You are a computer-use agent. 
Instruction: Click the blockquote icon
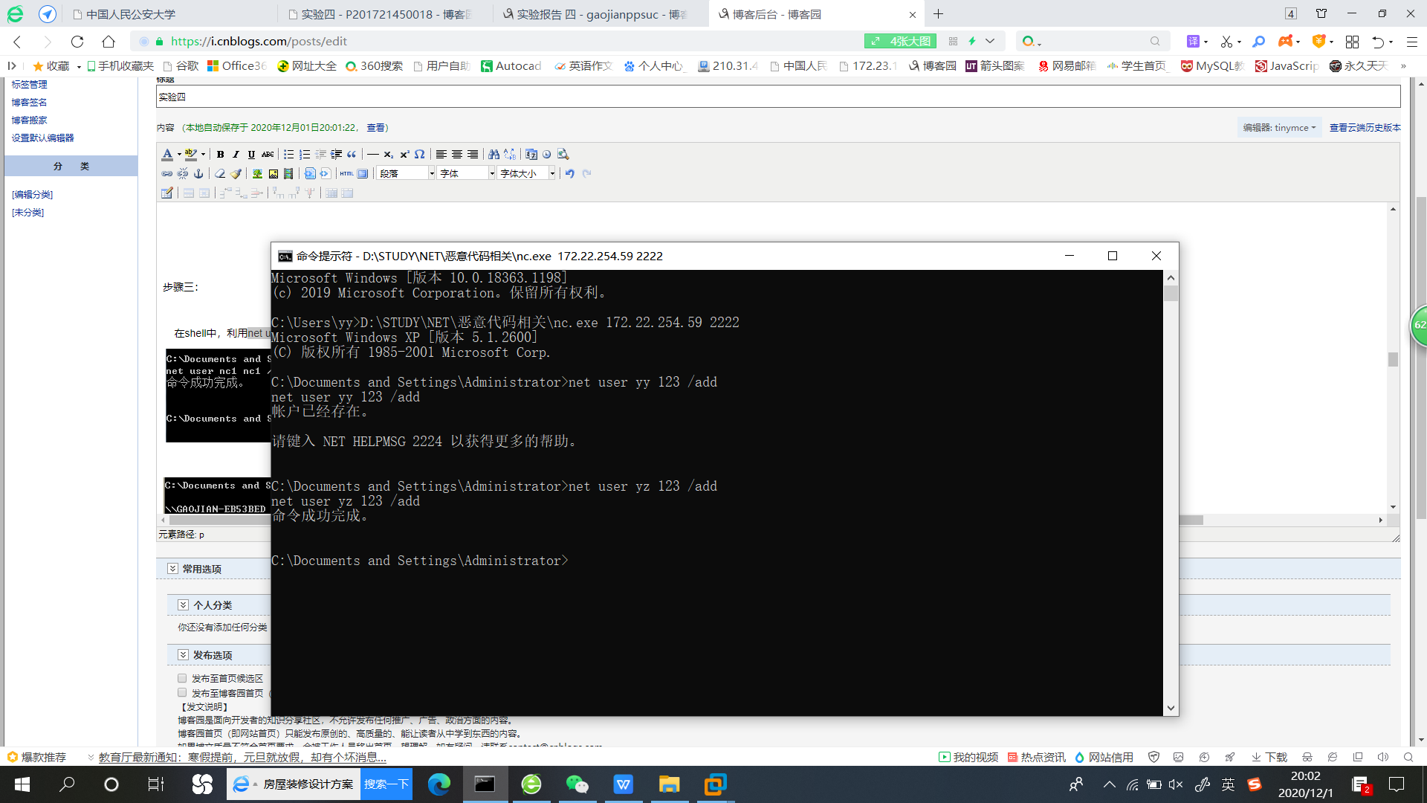click(x=352, y=155)
